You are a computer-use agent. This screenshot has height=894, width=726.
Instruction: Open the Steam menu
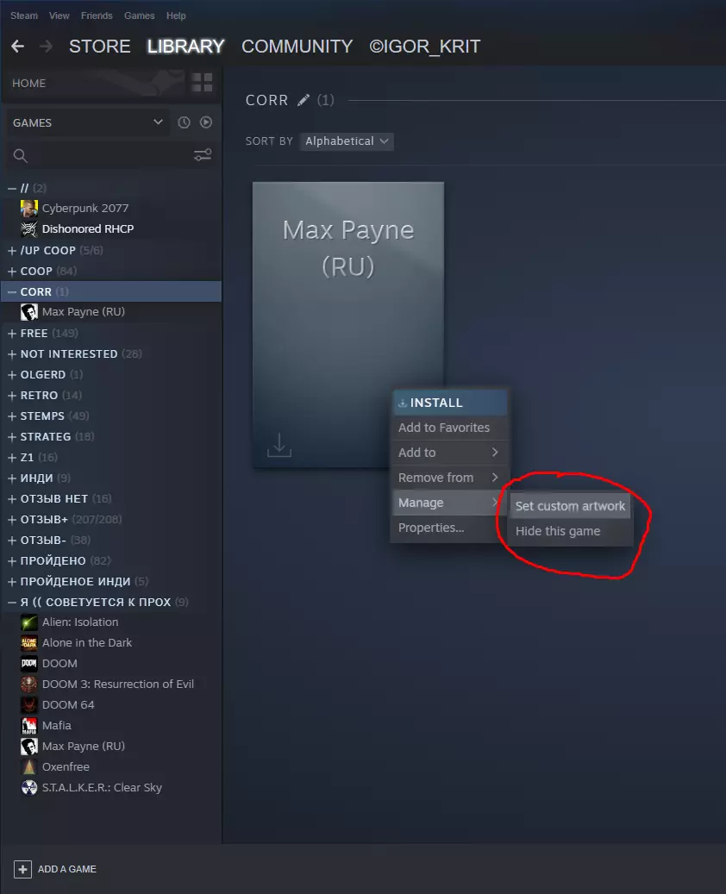(x=24, y=16)
